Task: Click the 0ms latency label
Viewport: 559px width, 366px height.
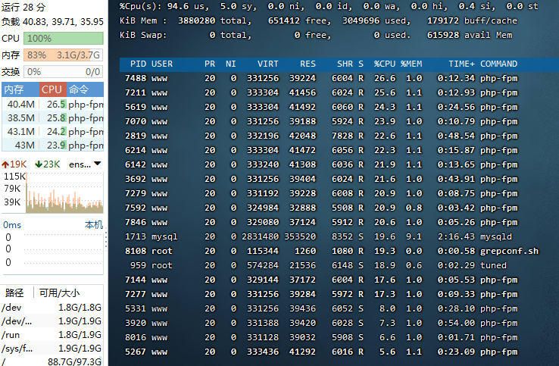Action: point(13,225)
